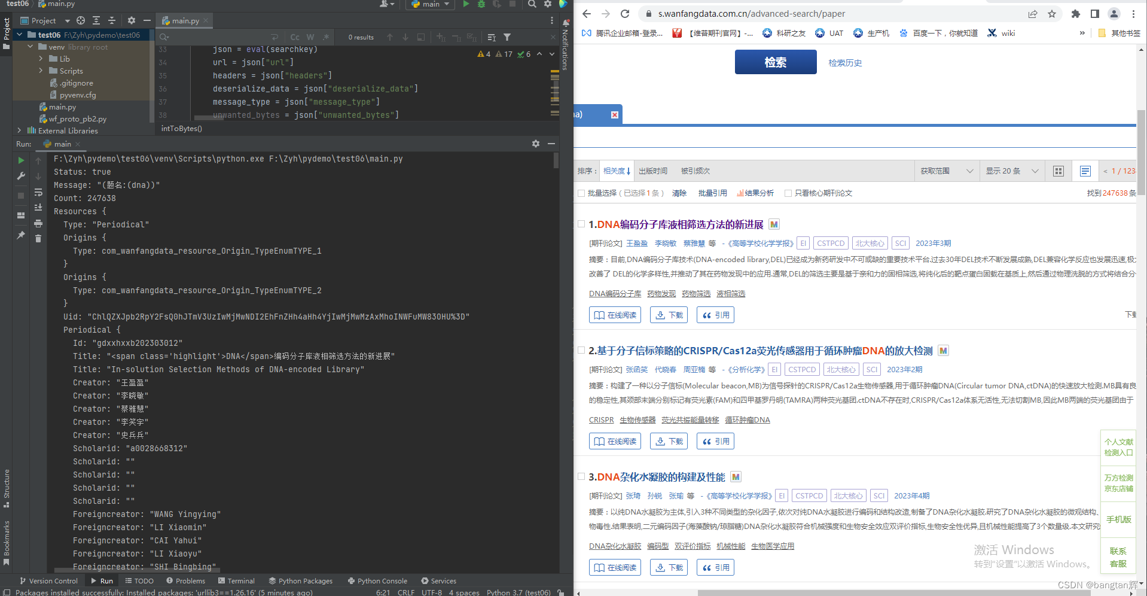Open Python Console tool window tab

377,580
